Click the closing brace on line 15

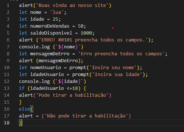point(20,102)
